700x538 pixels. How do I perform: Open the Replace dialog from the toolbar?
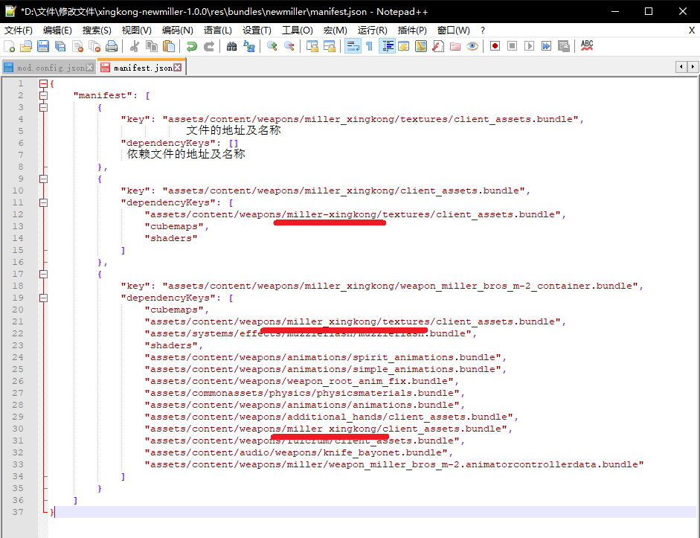(249, 46)
